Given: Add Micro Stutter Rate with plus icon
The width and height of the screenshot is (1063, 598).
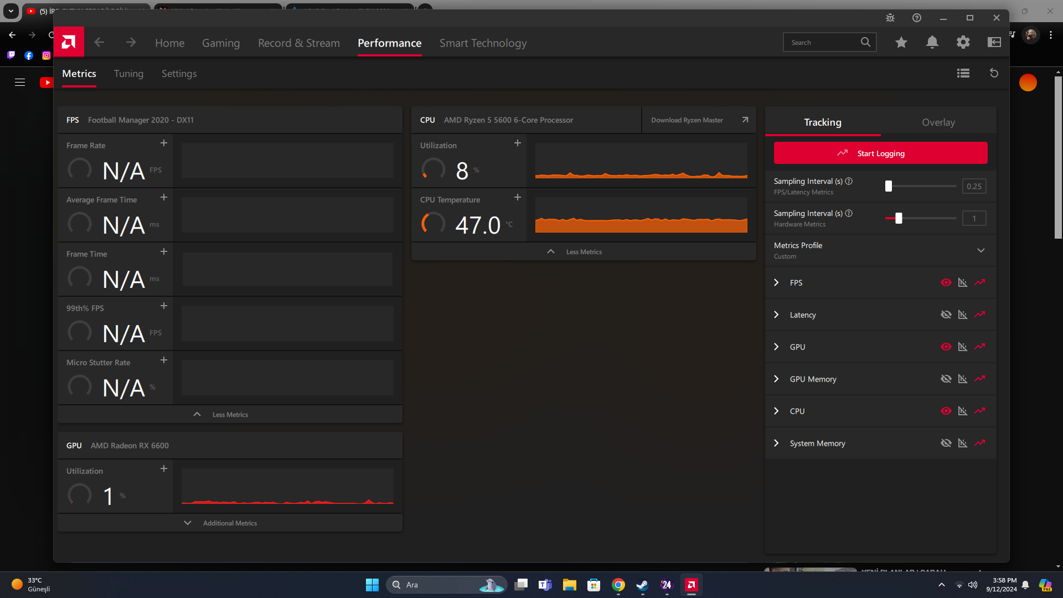Looking at the screenshot, I should coord(164,360).
